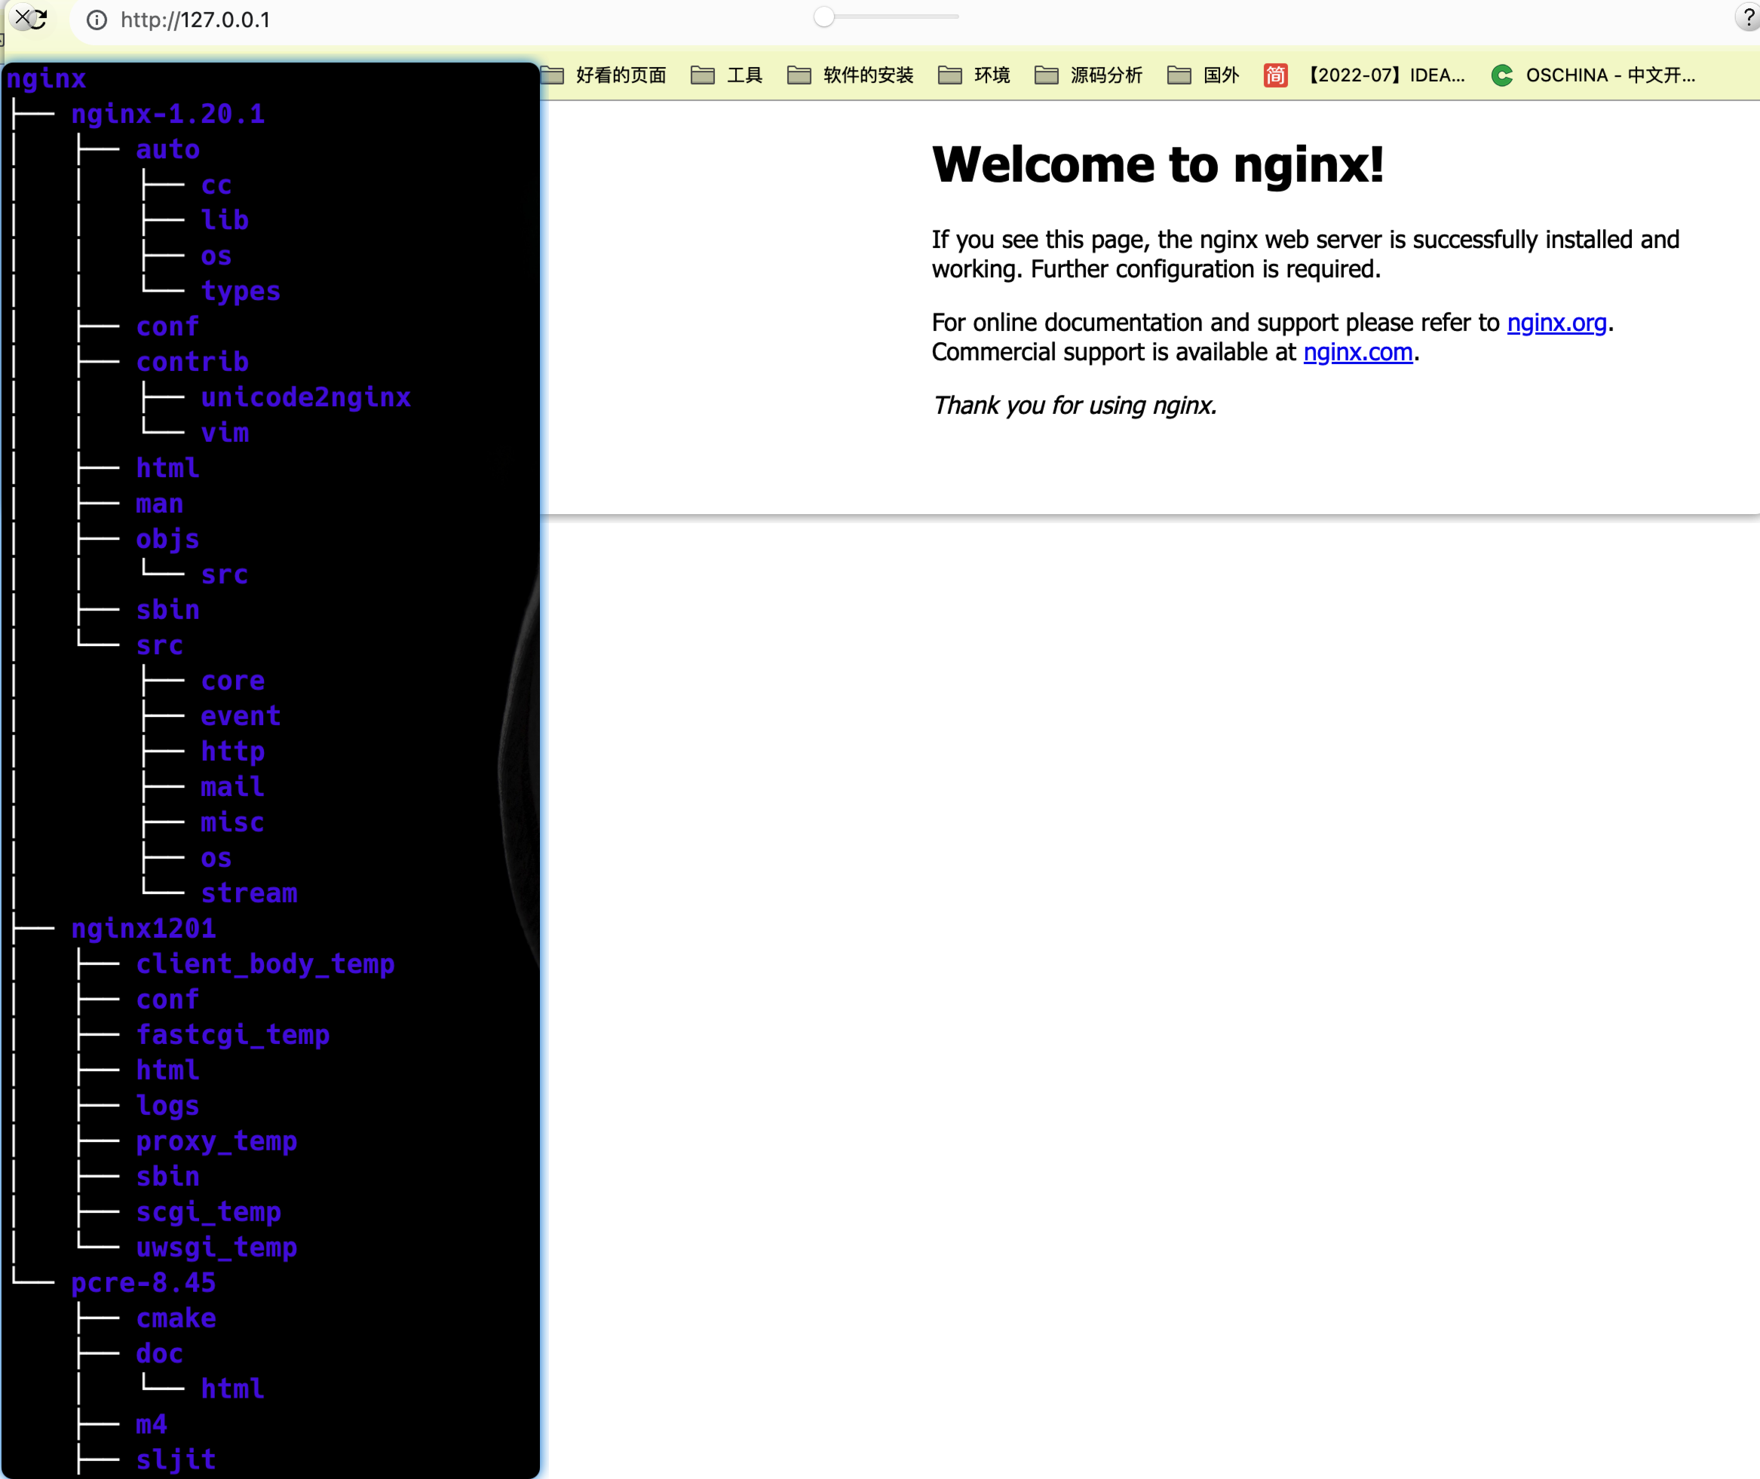Follow the nginx.org link
This screenshot has width=1760, height=1479.
point(1556,323)
